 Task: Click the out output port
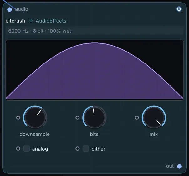(x=179, y=166)
